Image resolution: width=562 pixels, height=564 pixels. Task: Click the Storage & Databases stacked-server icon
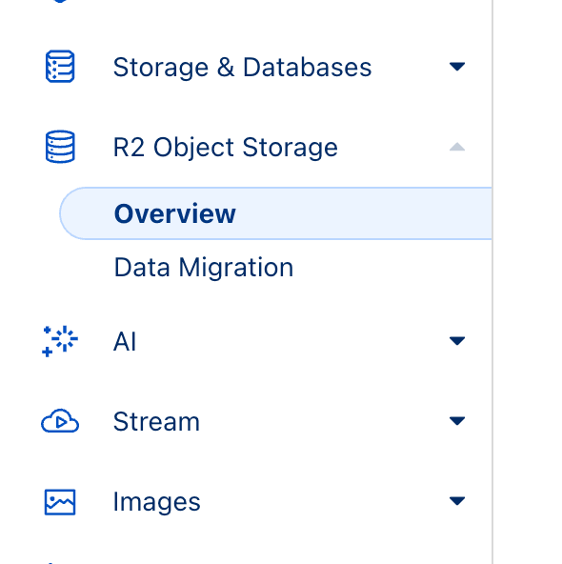[60, 67]
